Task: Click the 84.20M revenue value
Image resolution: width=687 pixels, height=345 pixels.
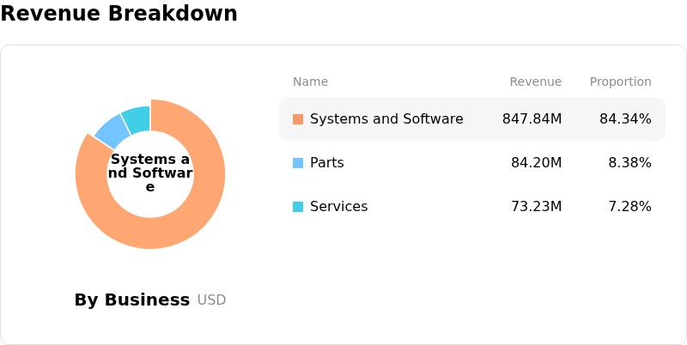Action: click(536, 163)
